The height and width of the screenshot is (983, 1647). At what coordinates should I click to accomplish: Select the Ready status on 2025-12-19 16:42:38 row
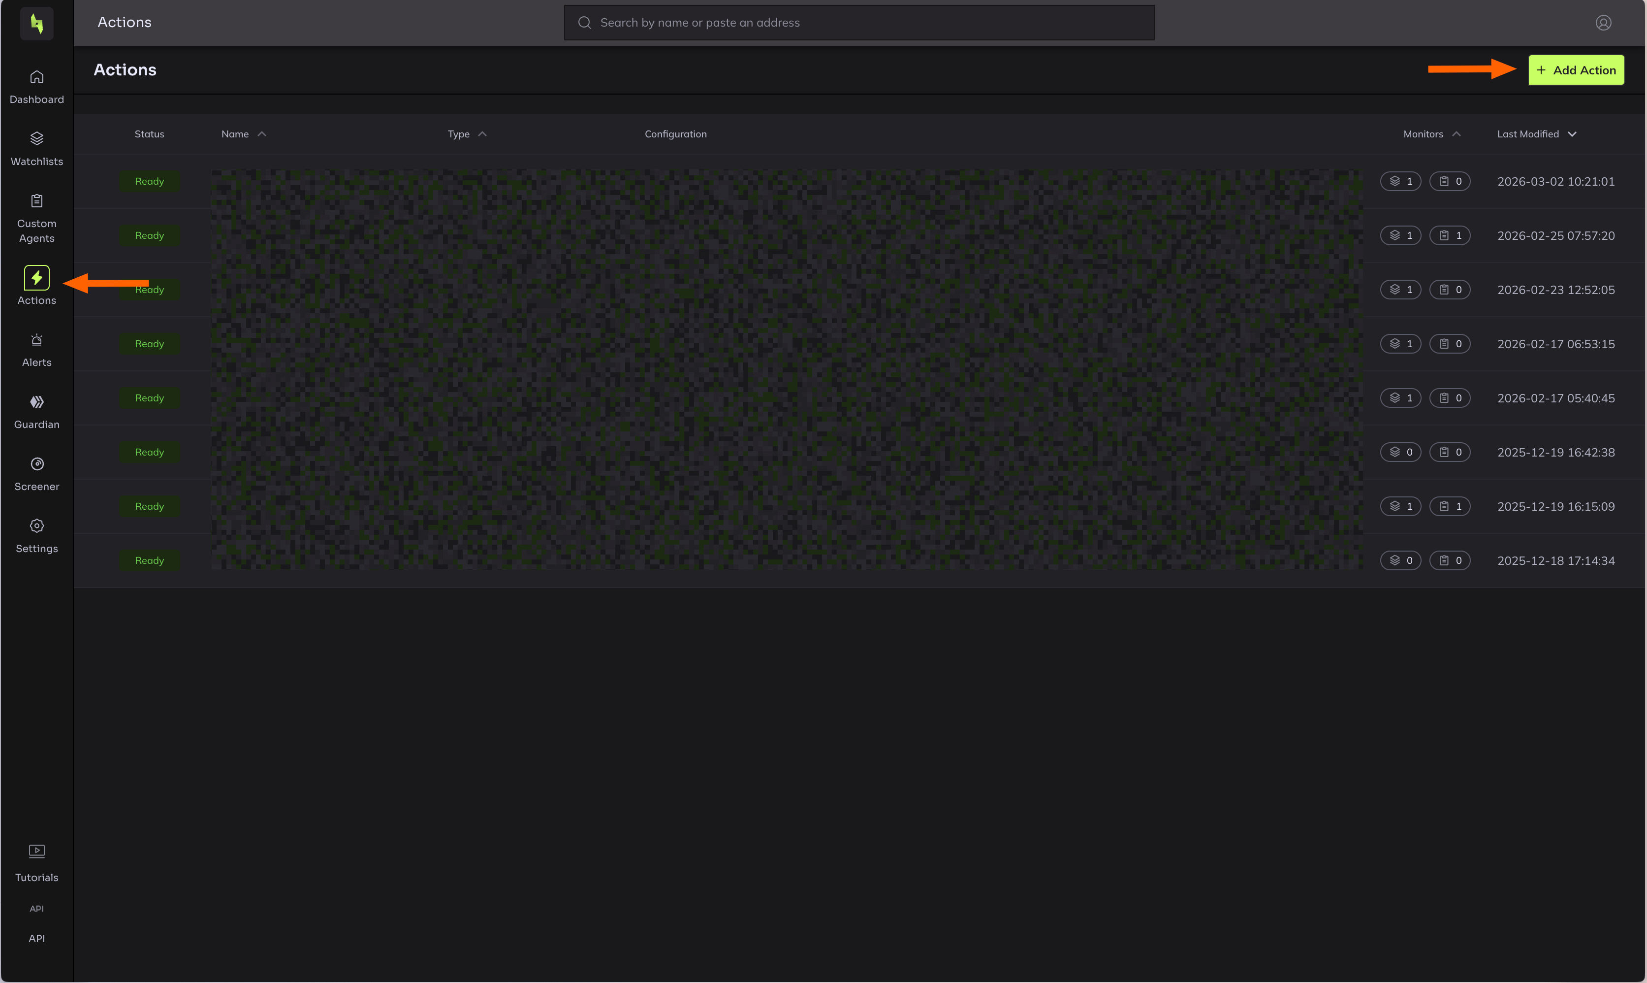point(149,452)
